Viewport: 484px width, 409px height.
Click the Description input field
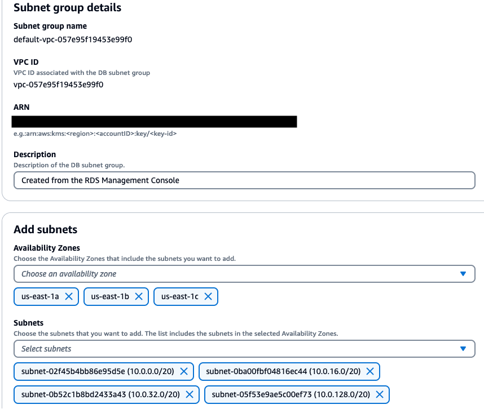pos(226,180)
